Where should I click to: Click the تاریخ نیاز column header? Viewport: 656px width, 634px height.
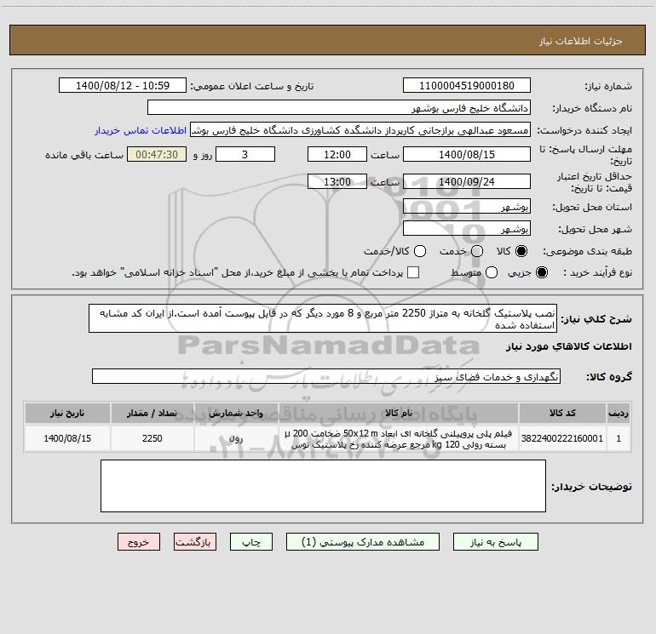click(67, 413)
